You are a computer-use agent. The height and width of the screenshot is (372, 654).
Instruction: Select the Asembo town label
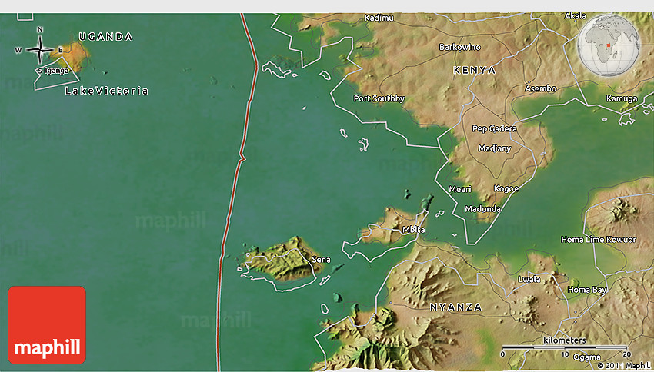click(540, 88)
